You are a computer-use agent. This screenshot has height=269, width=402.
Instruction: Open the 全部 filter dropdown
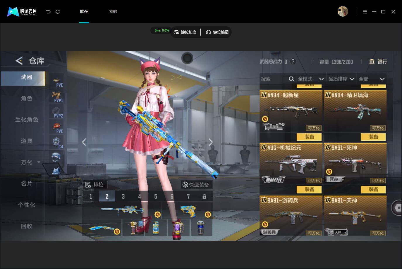372,79
